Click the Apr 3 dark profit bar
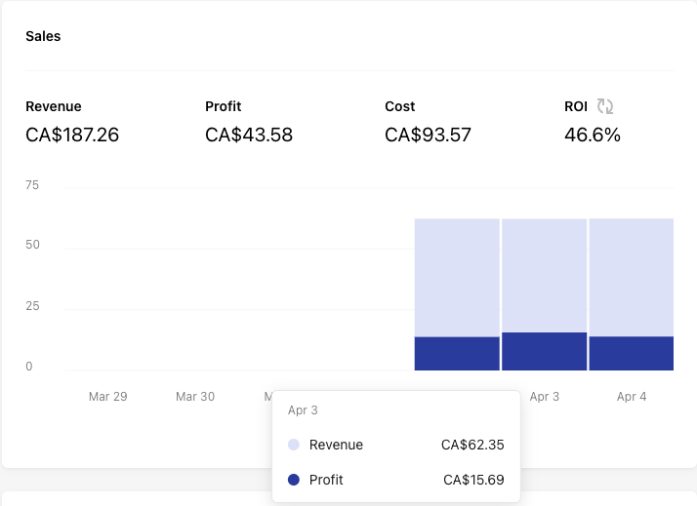The height and width of the screenshot is (506, 697). 544,351
